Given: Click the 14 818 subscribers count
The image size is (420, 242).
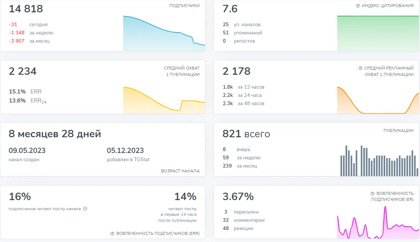Looking at the screenshot, I should click(x=26, y=9).
